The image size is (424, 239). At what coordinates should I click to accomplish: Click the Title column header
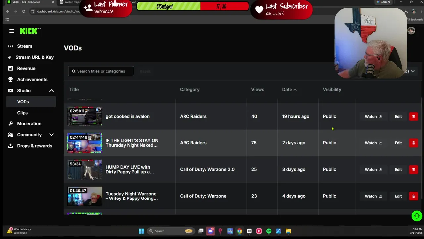click(x=74, y=89)
